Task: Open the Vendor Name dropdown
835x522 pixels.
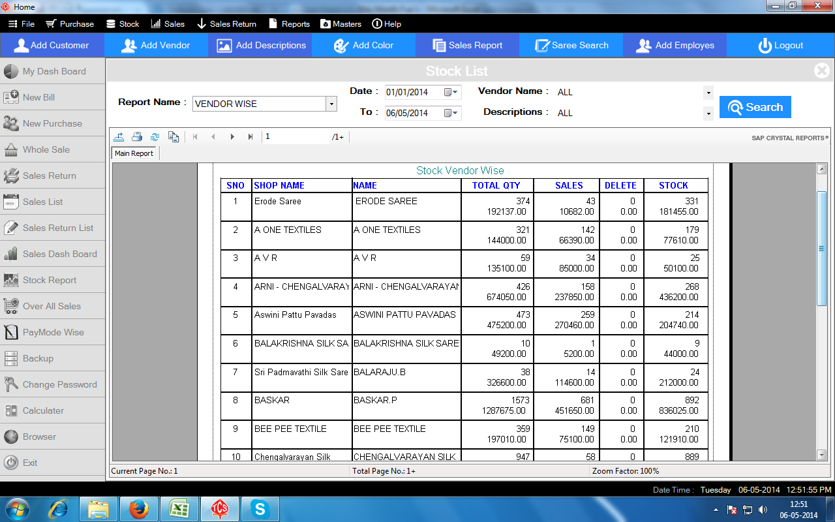Action: (x=708, y=93)
